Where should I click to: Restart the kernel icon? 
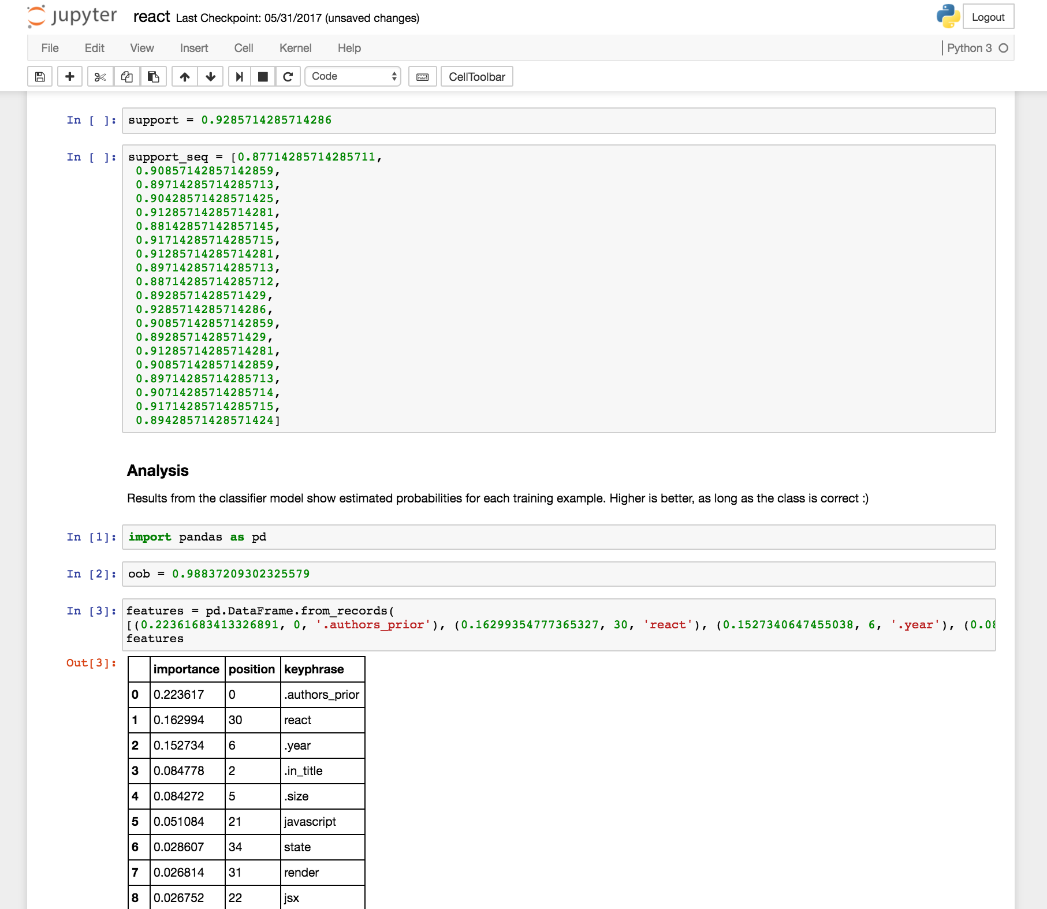tap(288, 77)
